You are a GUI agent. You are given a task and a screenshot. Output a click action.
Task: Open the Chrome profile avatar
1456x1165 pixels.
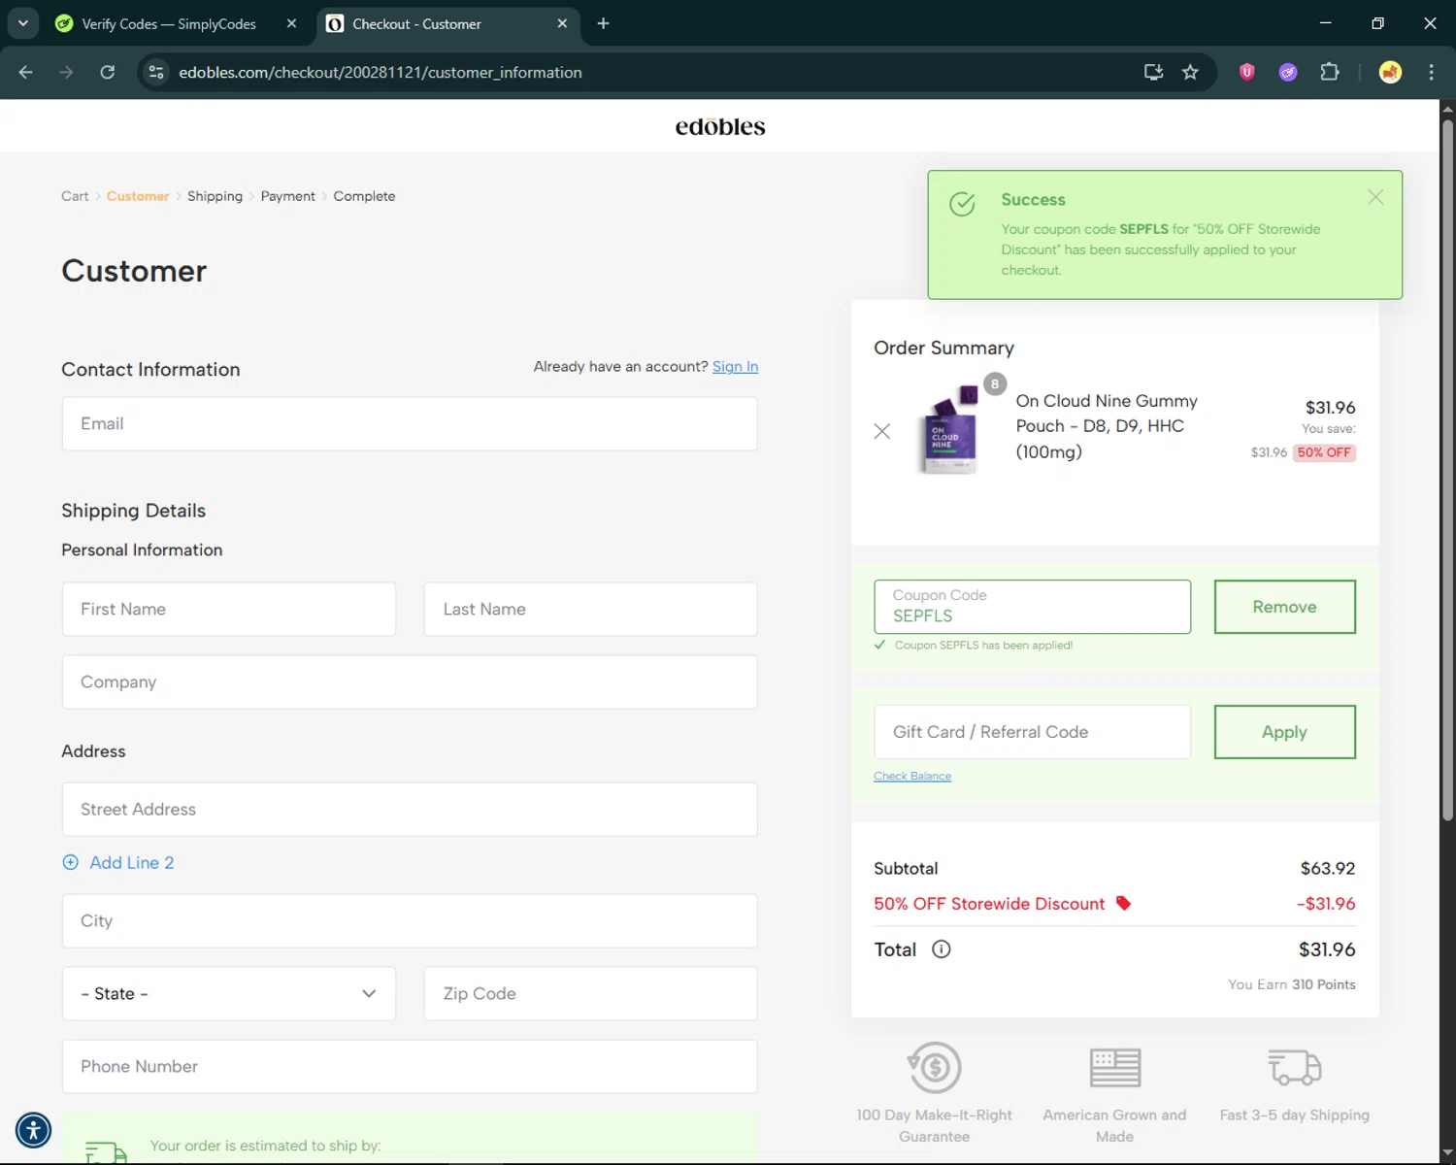(1390, 72)
